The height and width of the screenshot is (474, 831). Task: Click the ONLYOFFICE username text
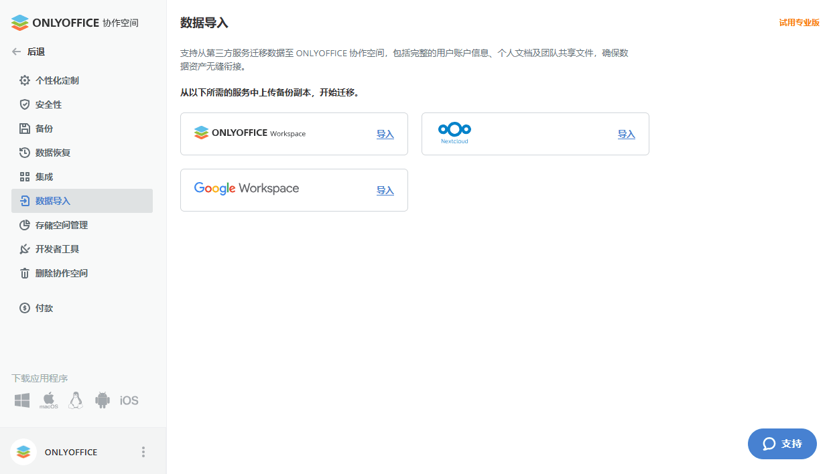(71, 452)
